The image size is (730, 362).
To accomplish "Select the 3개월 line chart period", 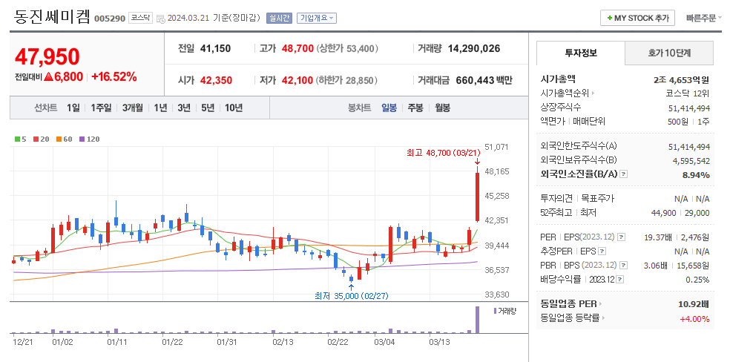I will coord(133,108).
